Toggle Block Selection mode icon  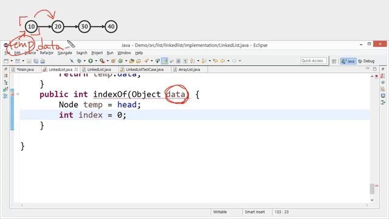178,61
